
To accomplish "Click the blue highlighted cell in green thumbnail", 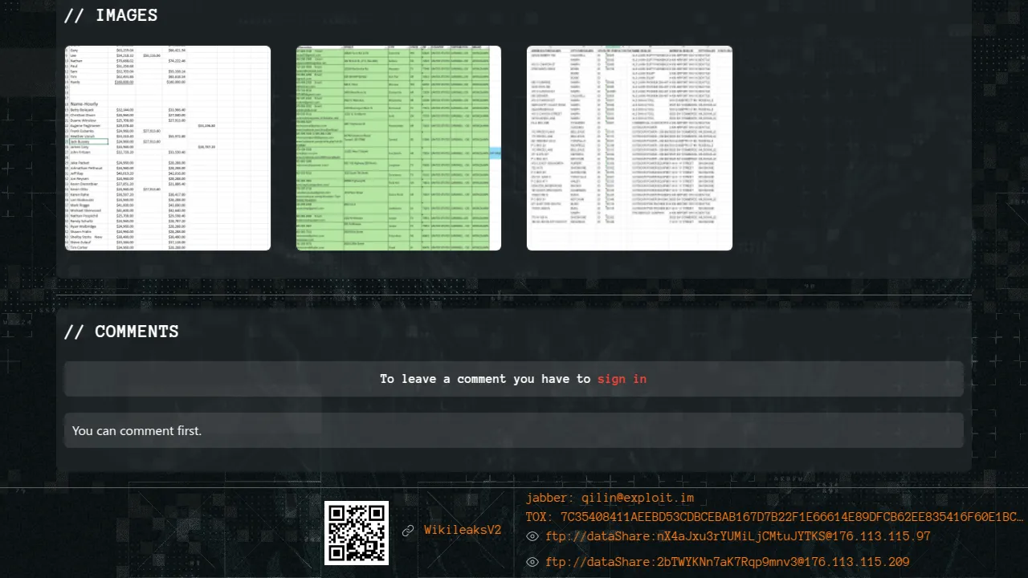I will coord(496,152).
